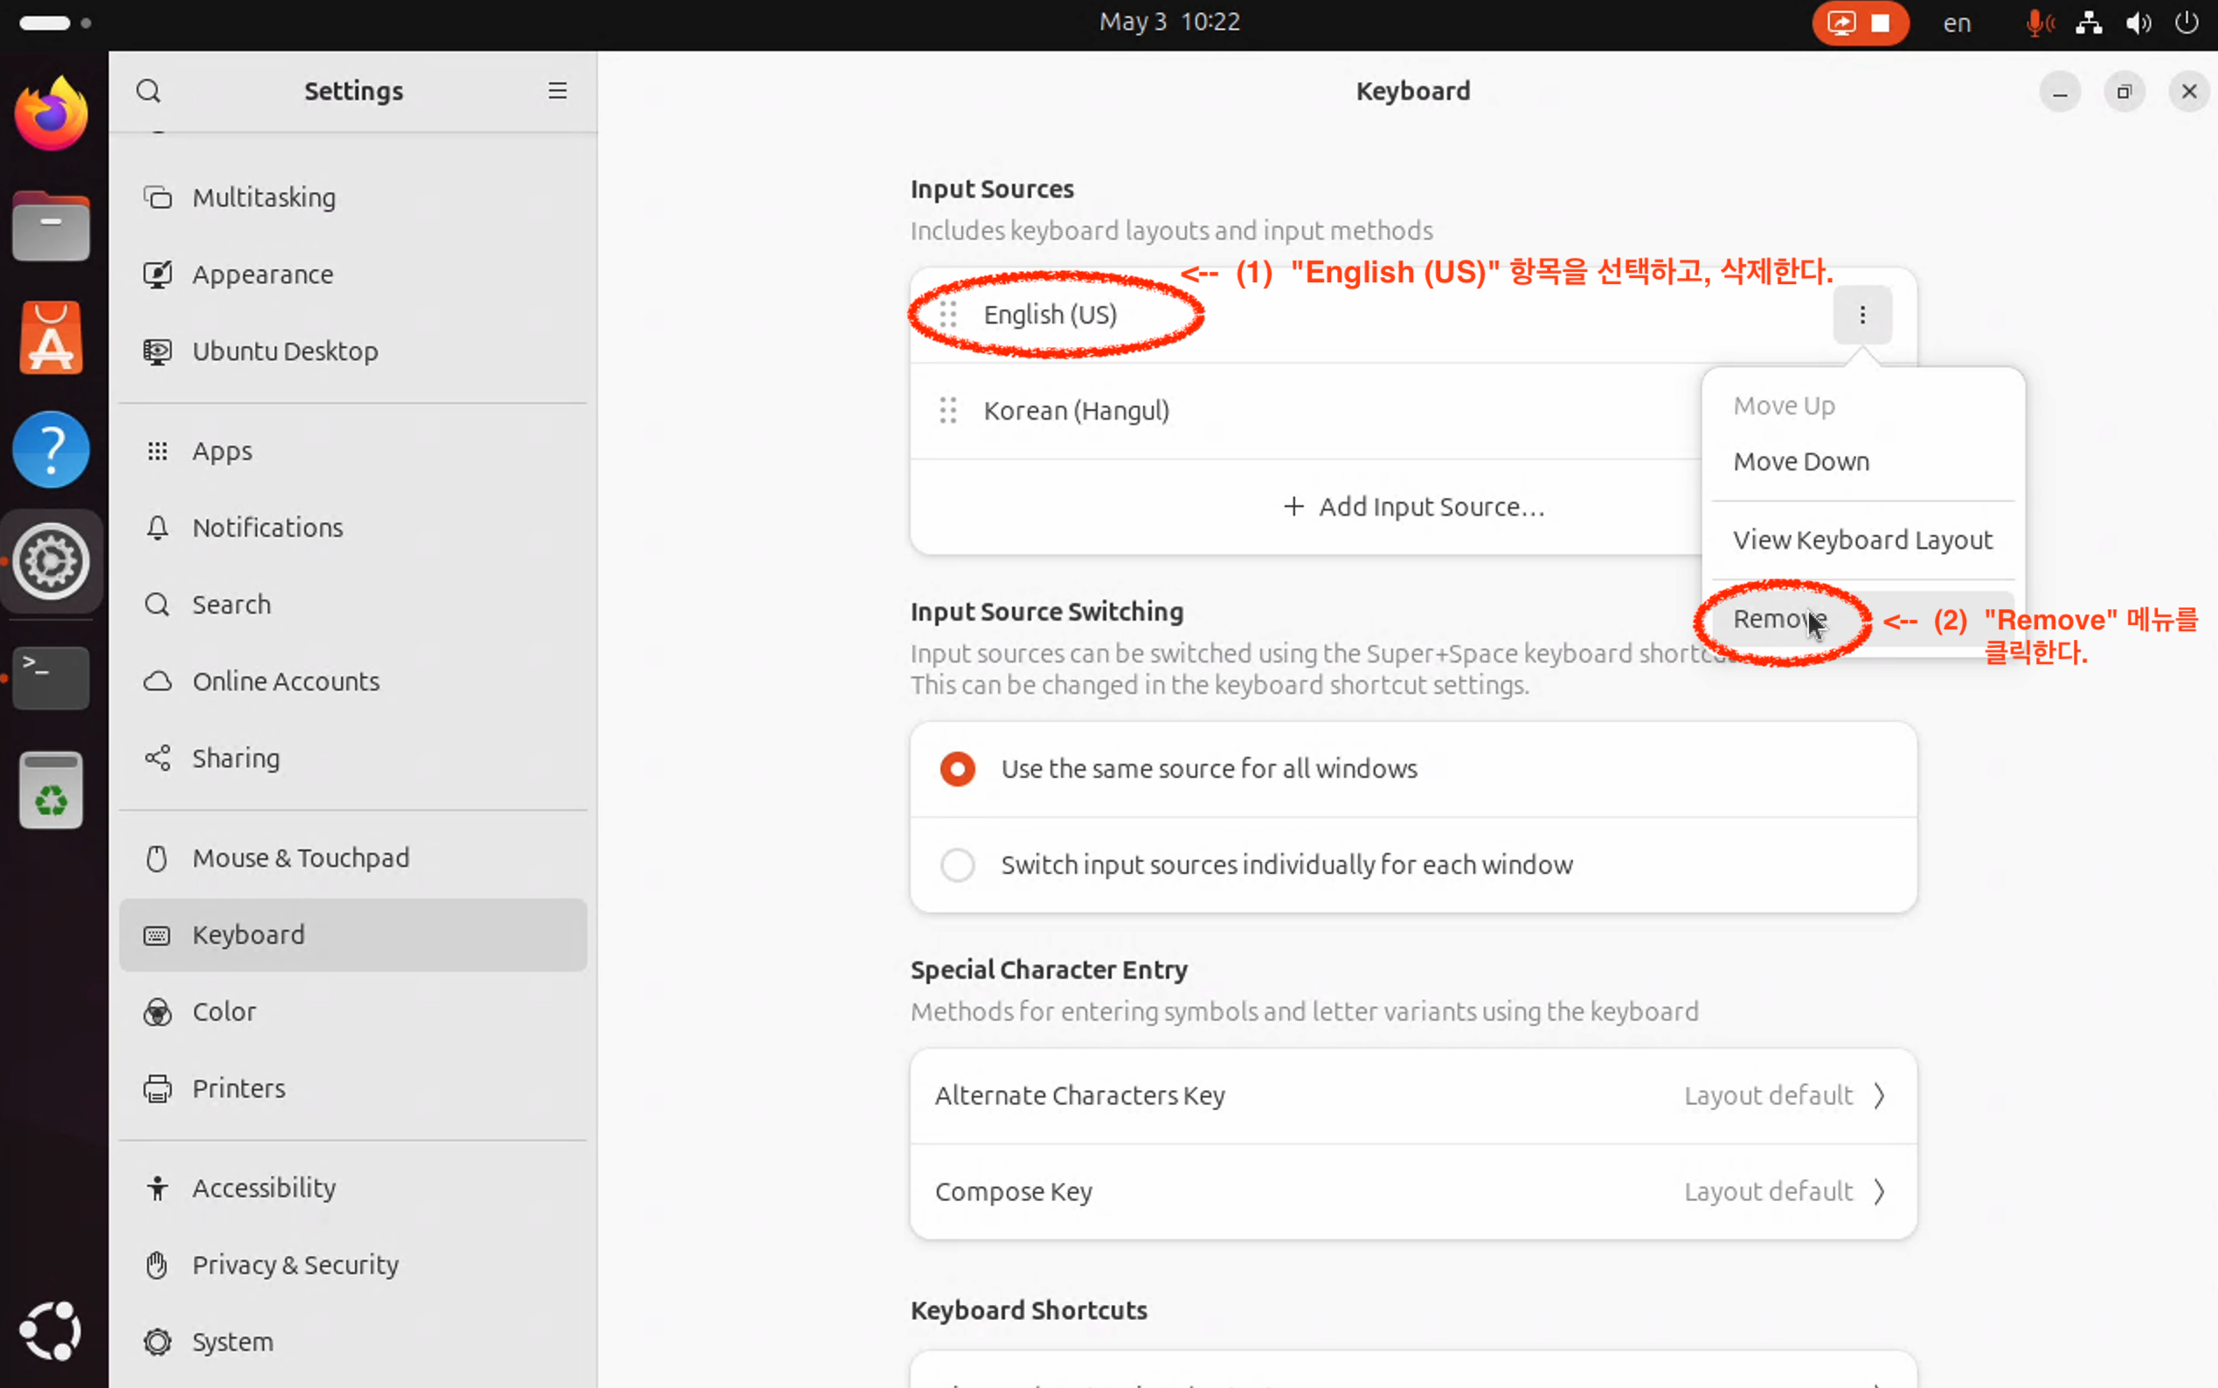
Task: Click the sound volume icon in top bar
Action: tap(2138, 23)
